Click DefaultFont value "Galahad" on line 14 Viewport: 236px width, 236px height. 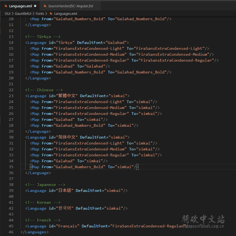[116, 43]
